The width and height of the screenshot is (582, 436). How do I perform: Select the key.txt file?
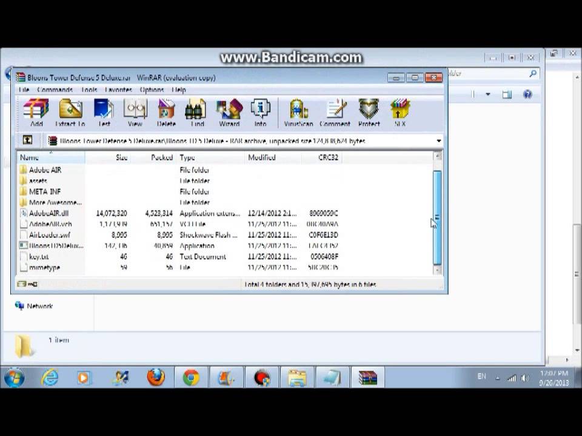click(x=34, y=257)
